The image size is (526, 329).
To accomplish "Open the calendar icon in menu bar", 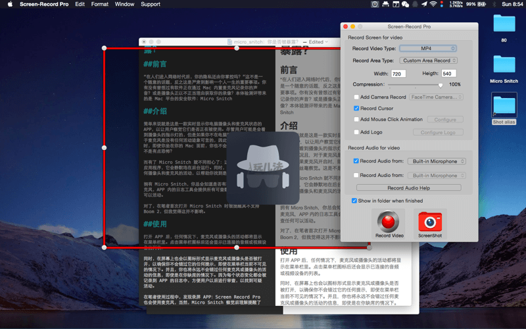I will click(396, 4).
